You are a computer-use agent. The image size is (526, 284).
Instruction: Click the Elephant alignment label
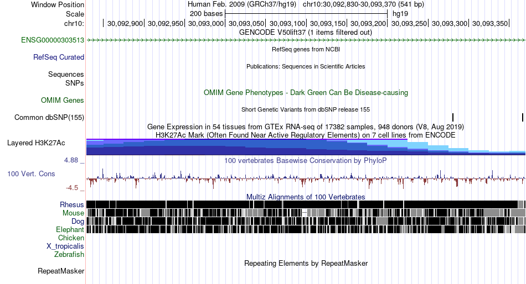[70, 230]
